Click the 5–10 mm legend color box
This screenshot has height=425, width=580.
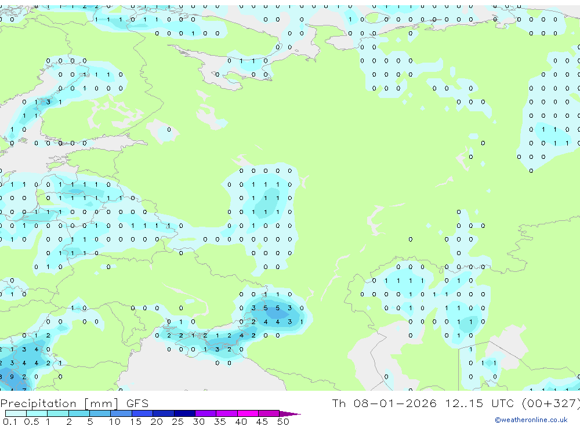(x=100, y=413)
